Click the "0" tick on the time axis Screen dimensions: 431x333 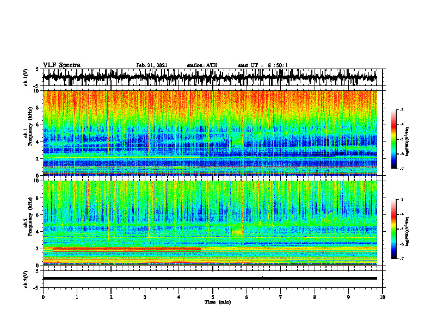click(43, 297)
